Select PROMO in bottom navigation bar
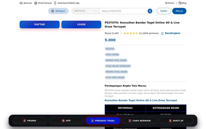This screenshot has width=206, height=129. pyautogui.click(x=30, y=121)
